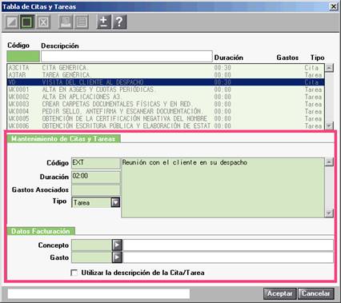The width and height of the screenshot is (341, 303).
Task: Close the Tabla de Citas y Tareas window
Action: coord(334,6)
